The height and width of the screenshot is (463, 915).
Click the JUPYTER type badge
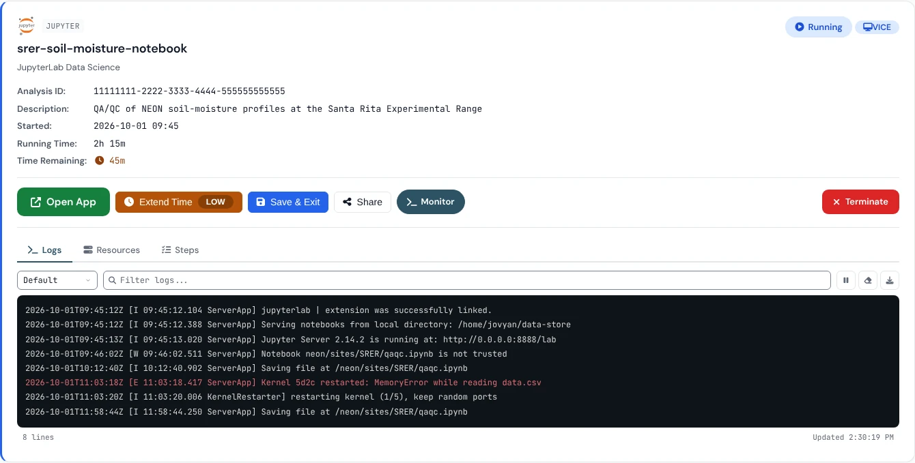pos(63,26)
